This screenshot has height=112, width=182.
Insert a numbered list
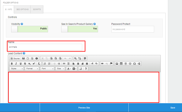point(45,64)
